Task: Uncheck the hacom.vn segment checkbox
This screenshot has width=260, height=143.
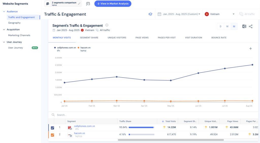Action: coord(52,135)
